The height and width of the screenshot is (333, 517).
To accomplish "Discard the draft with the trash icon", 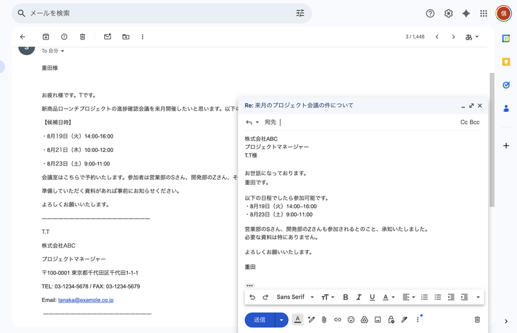I will 477,319.
